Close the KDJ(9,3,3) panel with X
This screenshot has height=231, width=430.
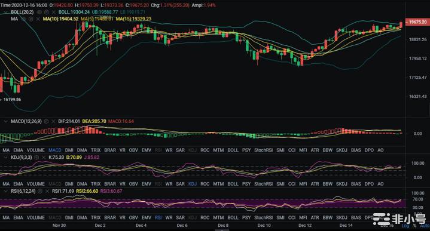tap(43, 158)
